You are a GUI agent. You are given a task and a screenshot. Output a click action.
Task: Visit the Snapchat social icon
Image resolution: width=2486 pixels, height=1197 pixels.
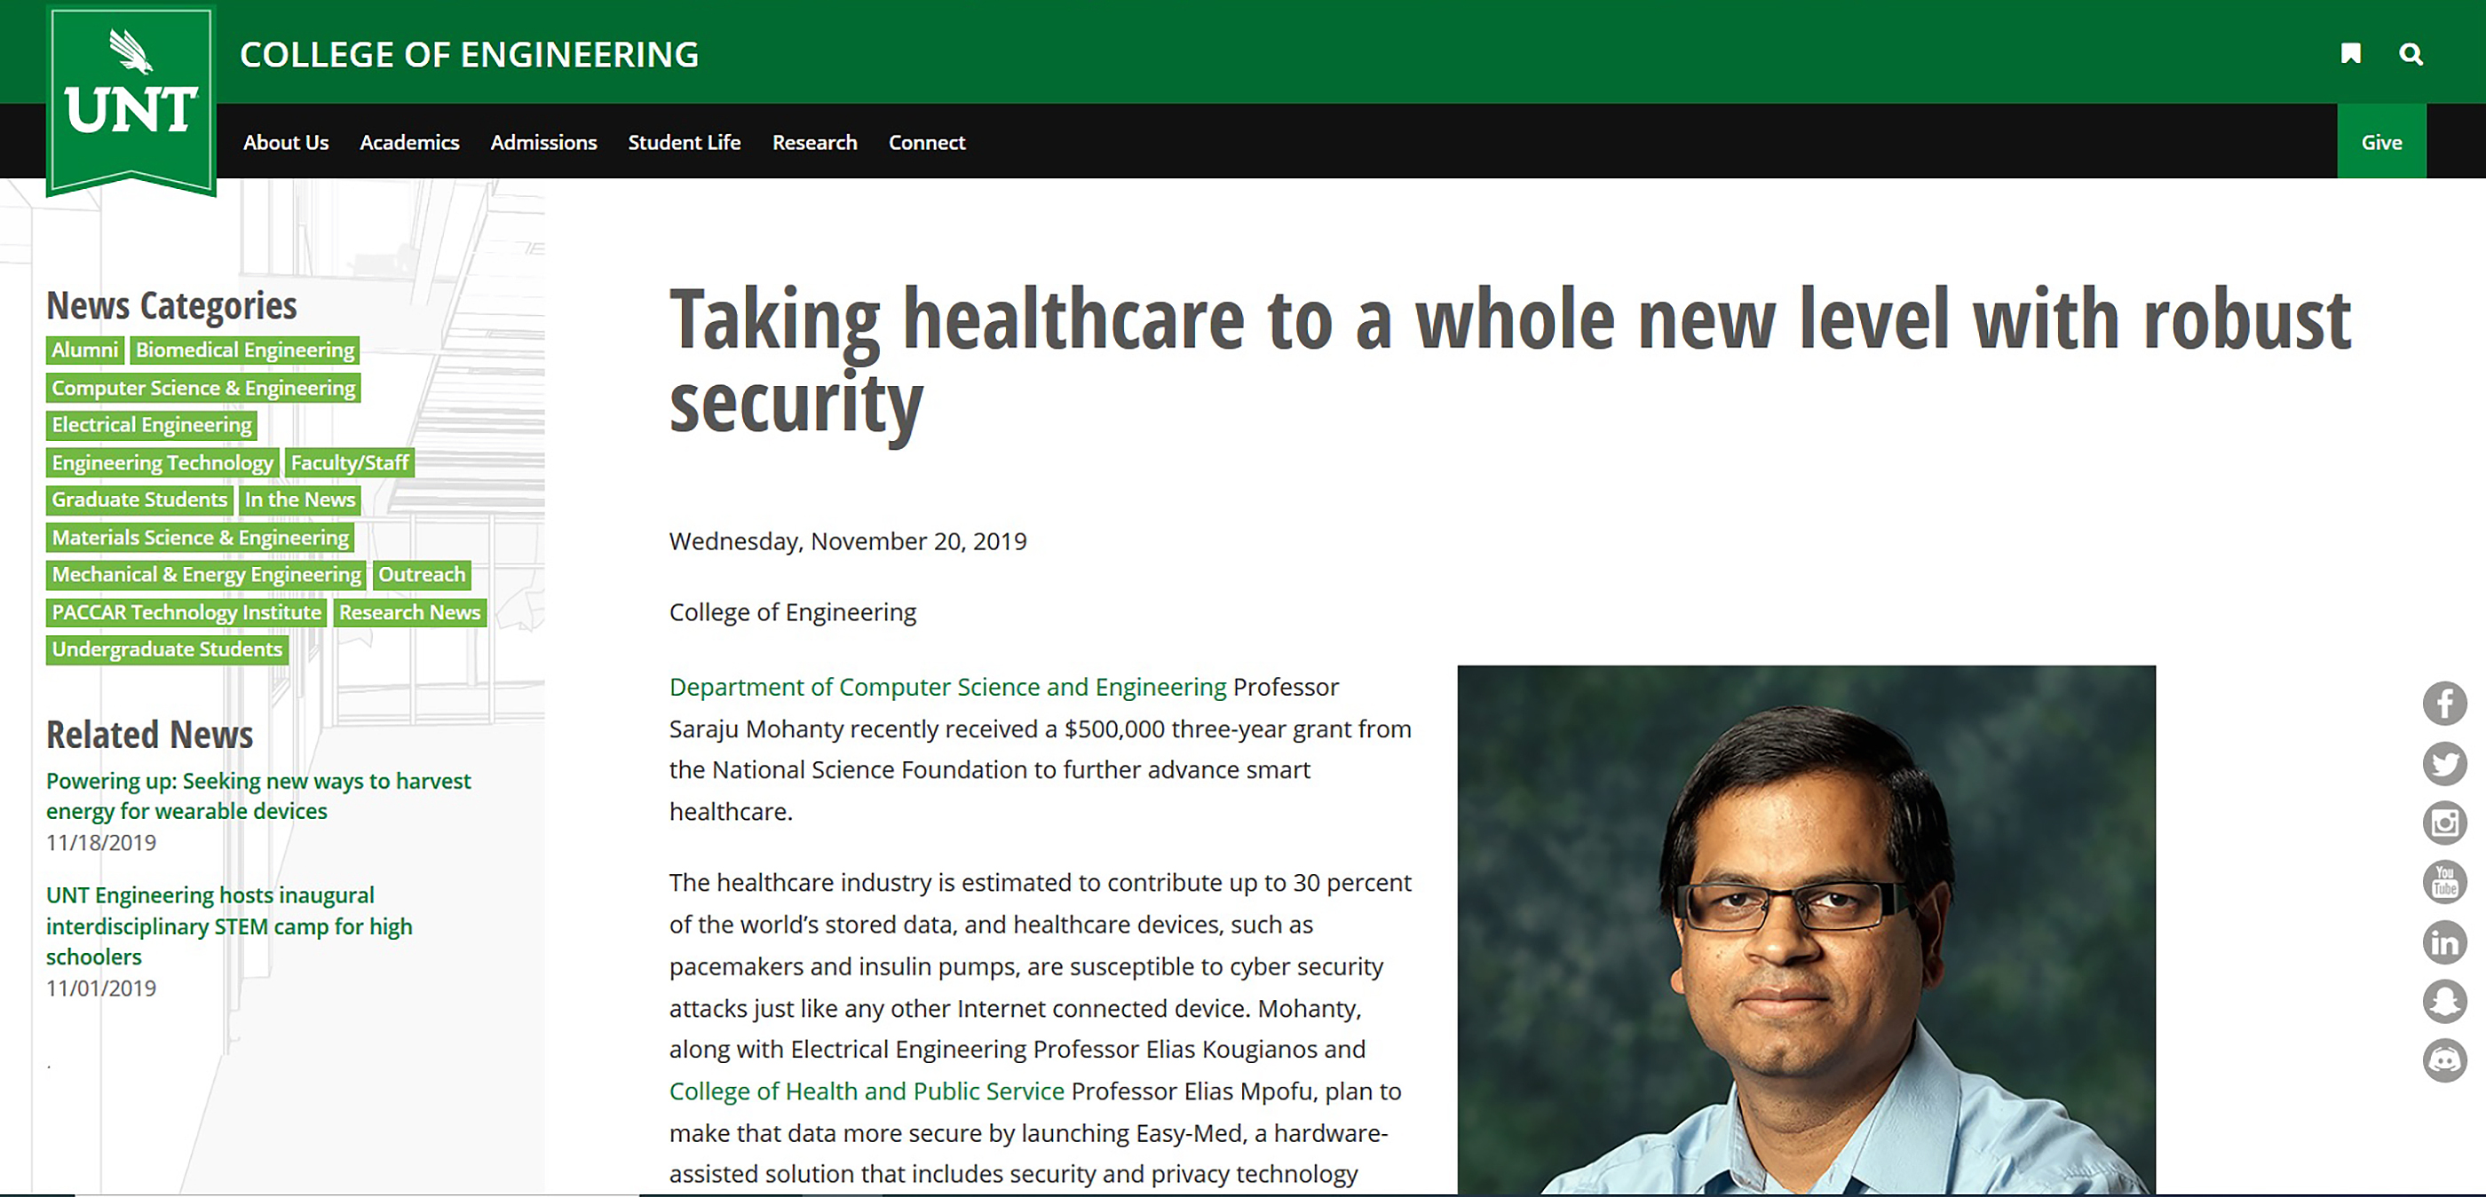point(2444,1001)
